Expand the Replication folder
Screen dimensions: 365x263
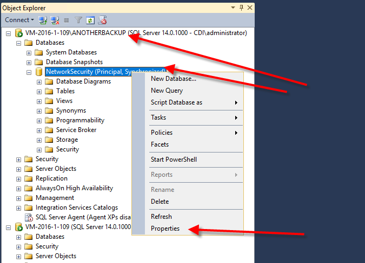click(x=18, y=179)
